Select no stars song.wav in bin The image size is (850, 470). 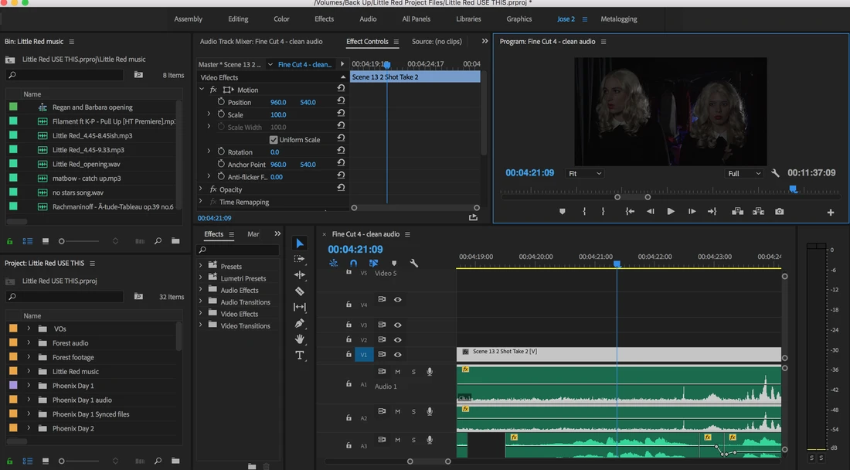(x=77, y=192)
